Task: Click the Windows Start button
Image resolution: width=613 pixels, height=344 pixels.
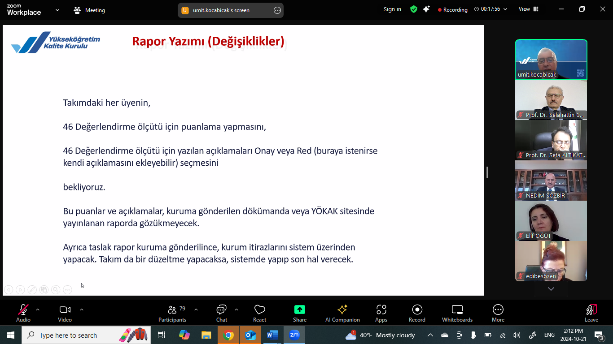Action: pos(11,335)
